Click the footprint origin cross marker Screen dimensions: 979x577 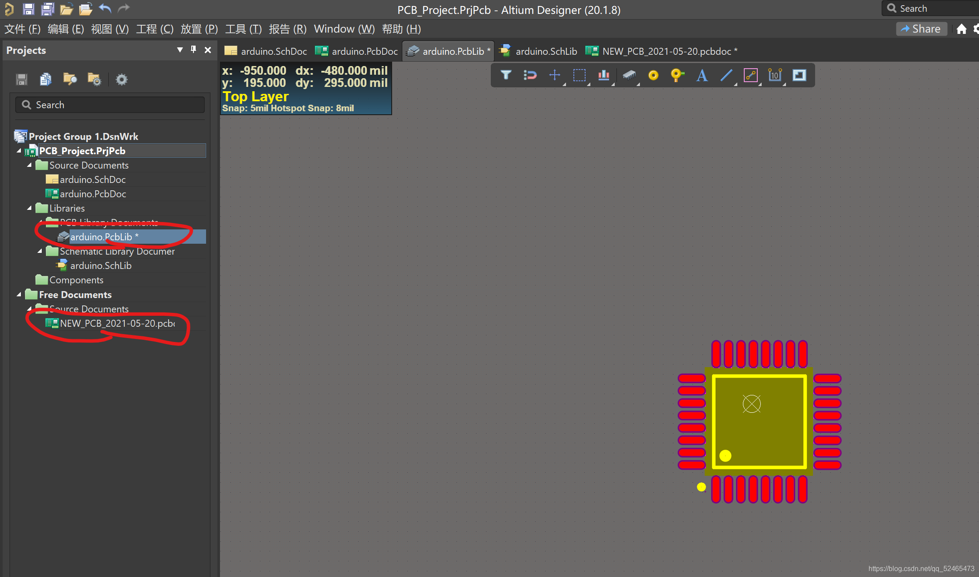(752, 404)
